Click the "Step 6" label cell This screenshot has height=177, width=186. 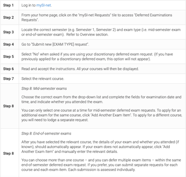click(x=9, y=68)
